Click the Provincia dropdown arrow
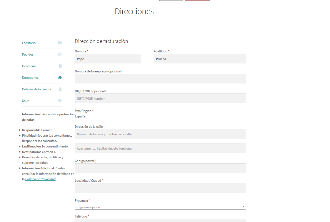 tap(244, 207)
